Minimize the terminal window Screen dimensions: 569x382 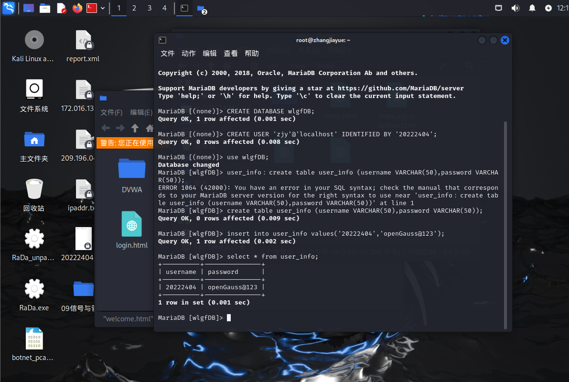click(482, 40)
